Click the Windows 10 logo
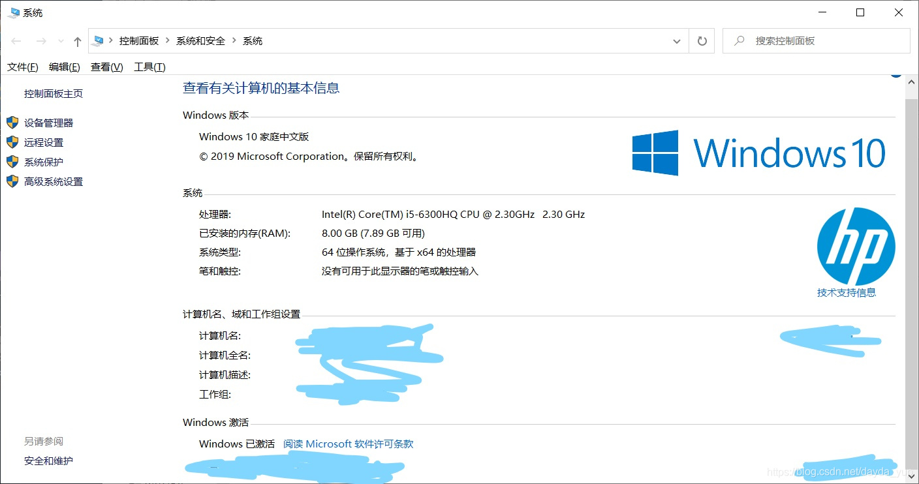Viewport: 919px width, 484px height. pos(758,153)
